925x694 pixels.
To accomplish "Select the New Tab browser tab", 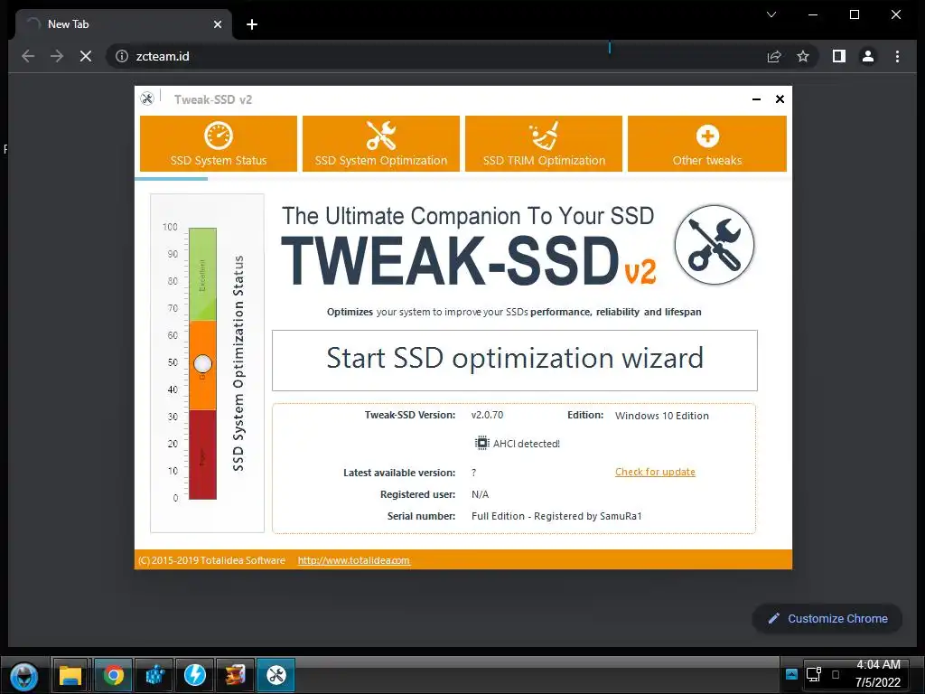I will click(124, 24).
